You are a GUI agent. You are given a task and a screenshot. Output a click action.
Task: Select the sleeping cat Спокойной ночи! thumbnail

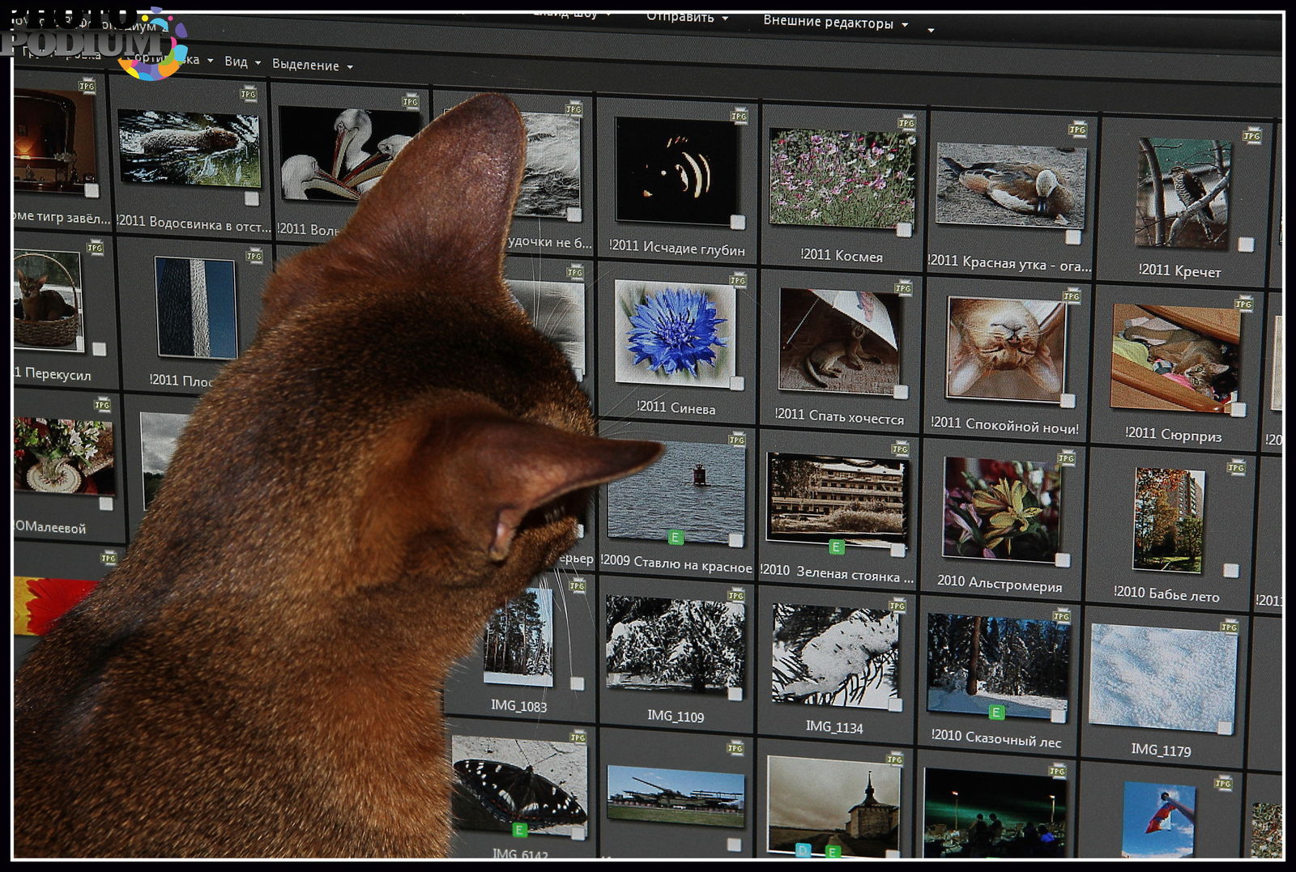(x=1007, y=349)
